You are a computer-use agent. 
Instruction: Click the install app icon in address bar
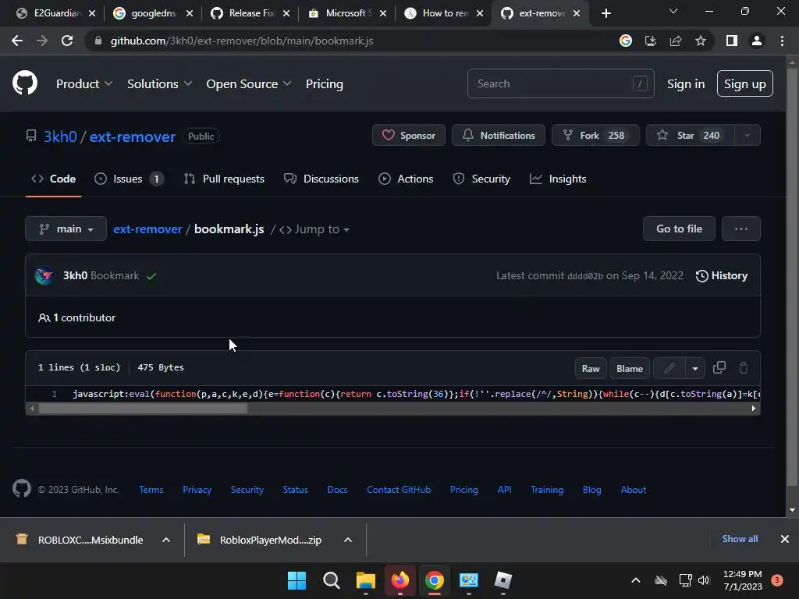[651, 41]
